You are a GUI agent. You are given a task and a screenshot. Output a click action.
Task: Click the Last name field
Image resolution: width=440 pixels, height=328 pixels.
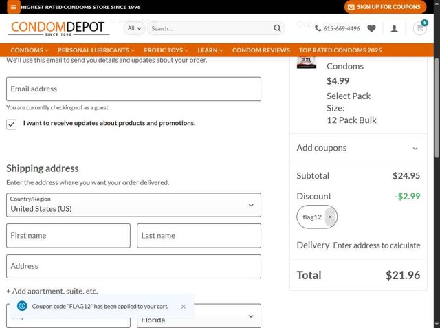coord(199,236)
